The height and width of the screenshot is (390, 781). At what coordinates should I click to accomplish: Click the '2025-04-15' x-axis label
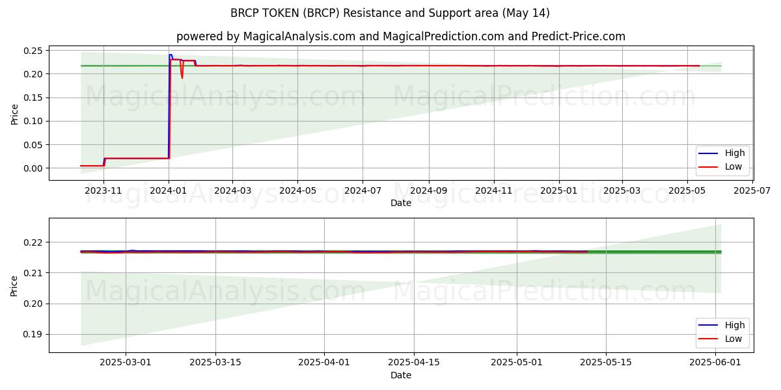pos(414,363)
